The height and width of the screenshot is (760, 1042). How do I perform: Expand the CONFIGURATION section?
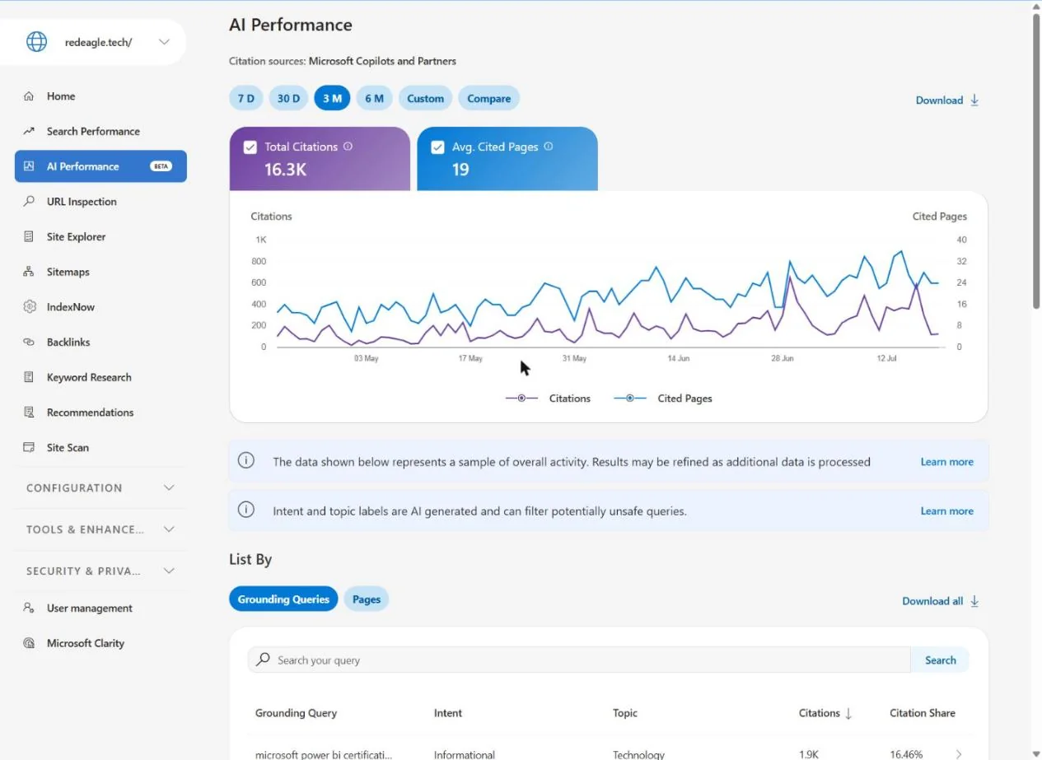tap(100, 487)
